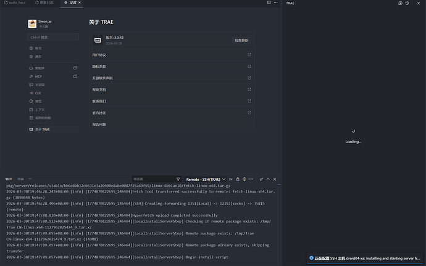Click the new chat icon in TRAE panel
The width and height of the screenshot is (426, 266).
click(x=400, y=3)
